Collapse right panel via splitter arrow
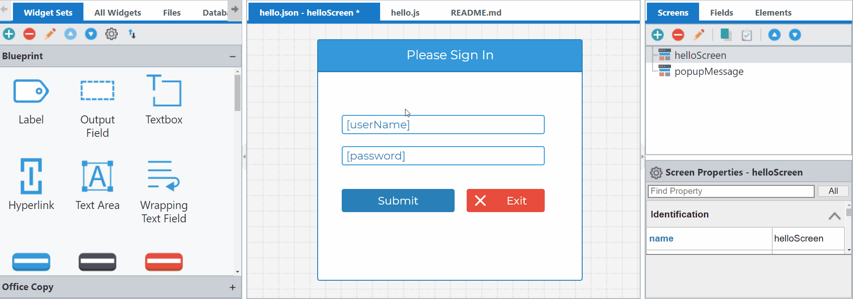 [x=642, y=156]
